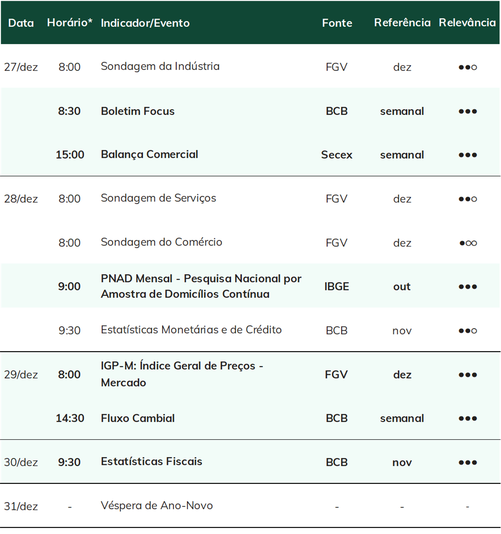The height and width of the screenshot is (534, 501).
Task: Click the relevance dots for Sondagem da Indústria
Action: coord(468,68)
